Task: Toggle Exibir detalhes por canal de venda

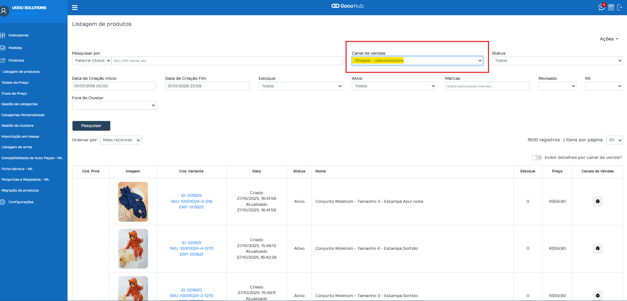Action: tap(536, 157)
